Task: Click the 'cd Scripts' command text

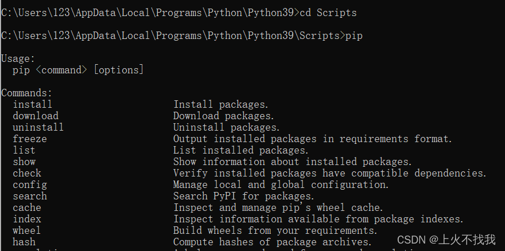Action: point(328,13)
